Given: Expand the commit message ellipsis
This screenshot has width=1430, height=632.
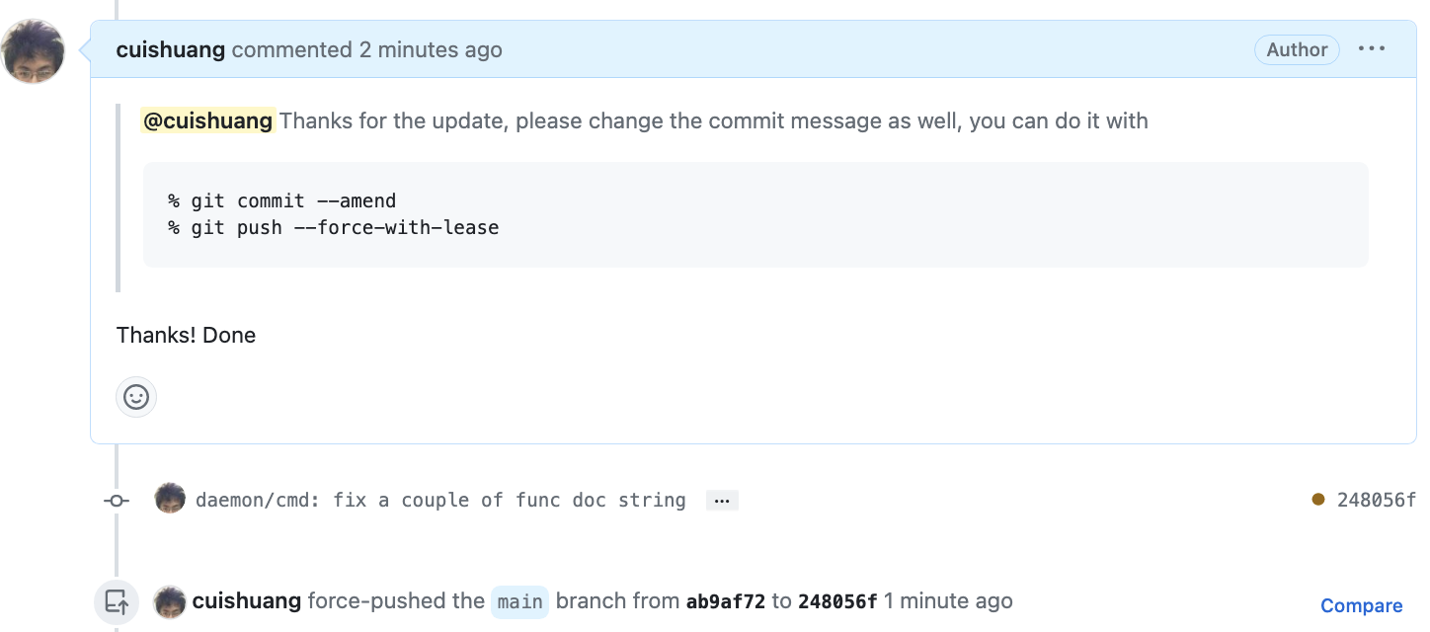Looking at the screenshot, I should (x=722, y=501).
